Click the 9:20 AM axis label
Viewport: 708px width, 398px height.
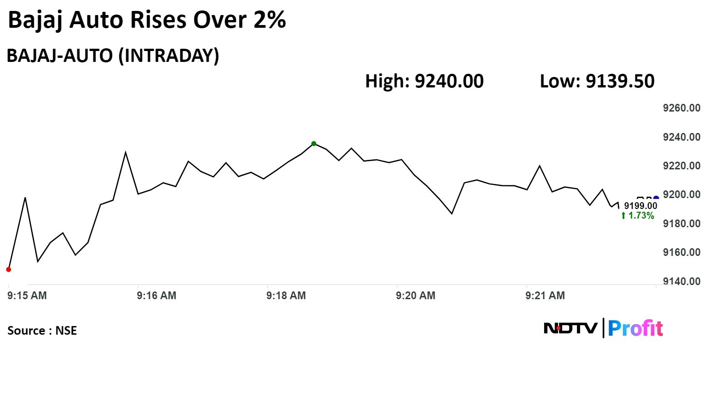click(x=415, y=296)
